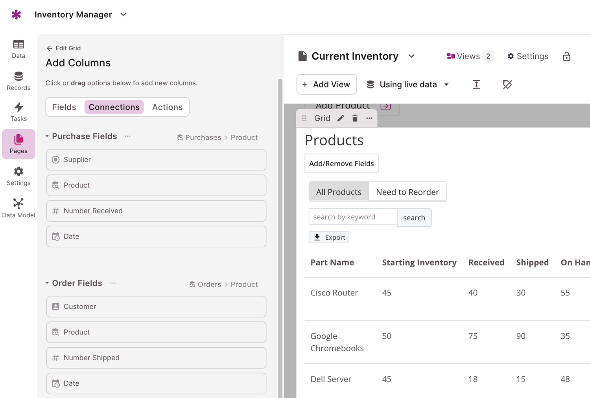
Task: Collapse the Order Fields section
Action: [x=47, y=283]
